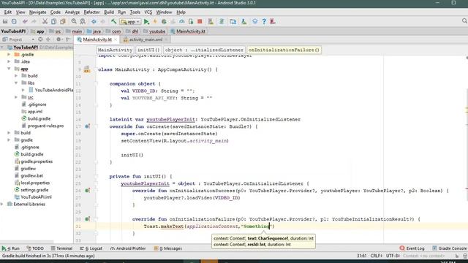This screenshot has height=263, width=468.
Task: Click the youtube breadcrumb in navigation bar
Action: tap(154, 31)
